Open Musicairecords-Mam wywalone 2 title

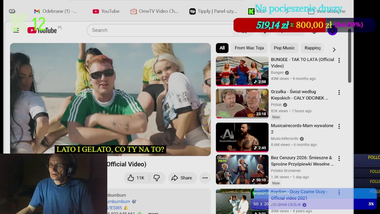pyautogui.click(x=302, y=129)
